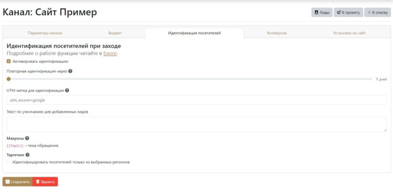Toggle Активировать идентификацию checkbox

[x=8, y=61]
